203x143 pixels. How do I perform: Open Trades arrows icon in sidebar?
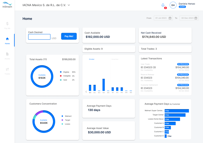[7, 69]
